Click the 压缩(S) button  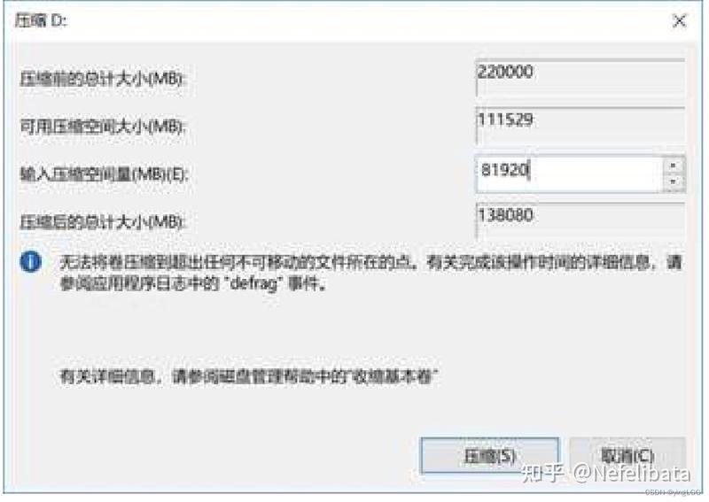tap(490, 456)
